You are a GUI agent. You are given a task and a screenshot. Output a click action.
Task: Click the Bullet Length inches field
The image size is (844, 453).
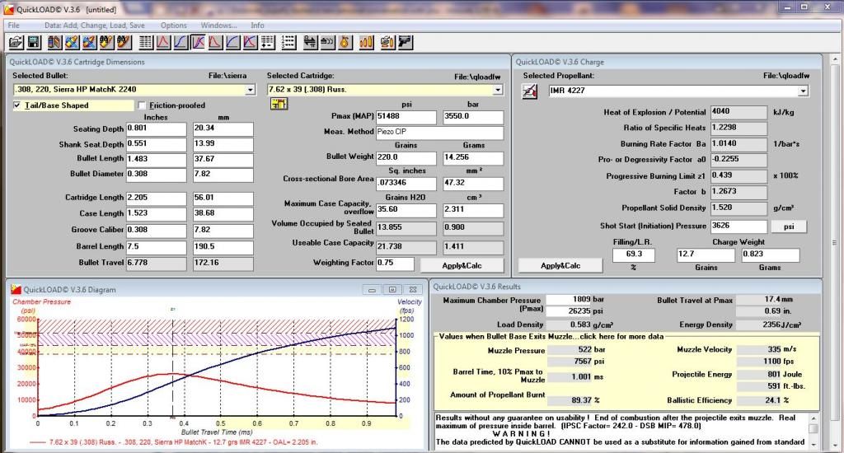(156, 160)
